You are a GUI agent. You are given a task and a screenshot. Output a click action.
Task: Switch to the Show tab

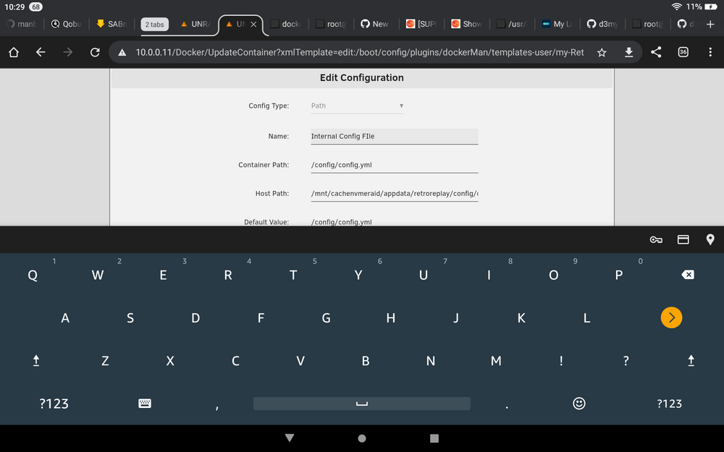point(466,24)
